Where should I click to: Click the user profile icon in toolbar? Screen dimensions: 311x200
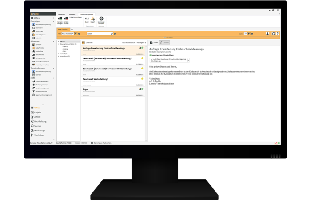coord(267,34)
